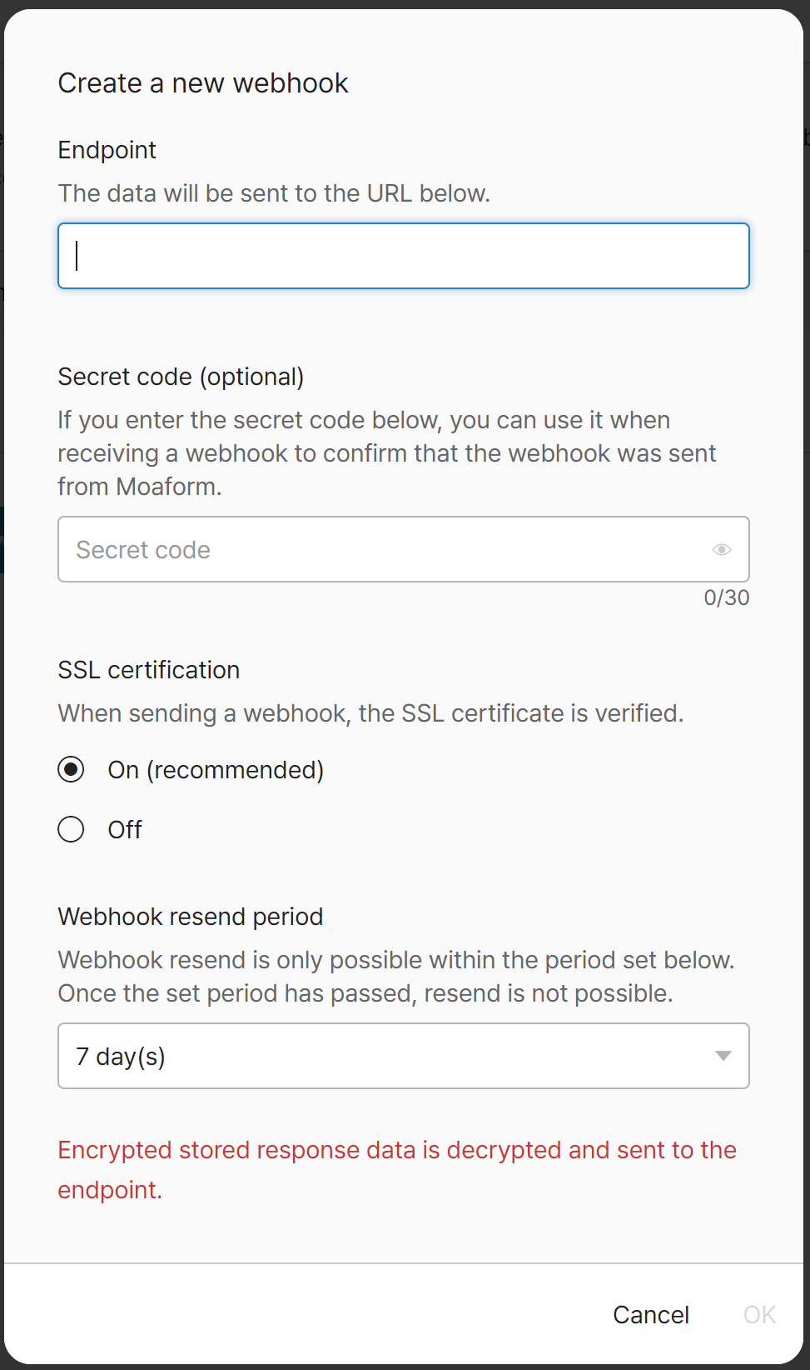Click the 0/30 character counter
Viewport: 810px width, 1370px height.
click(x=725, y=597)
